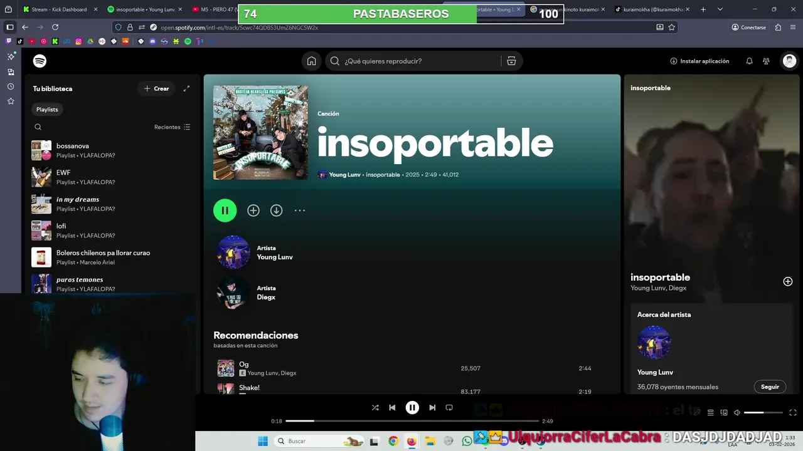This screenshot has width=803, height=451.
Task: Open the Recientes sort dropdown
Action: coord(173,127)
